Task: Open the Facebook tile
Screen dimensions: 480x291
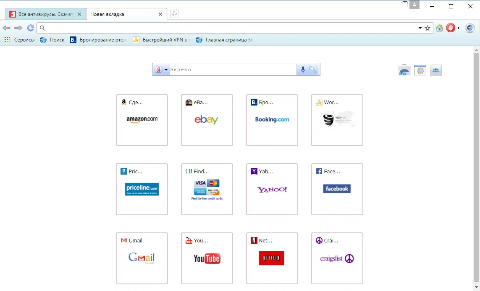Action: point(337,189)
